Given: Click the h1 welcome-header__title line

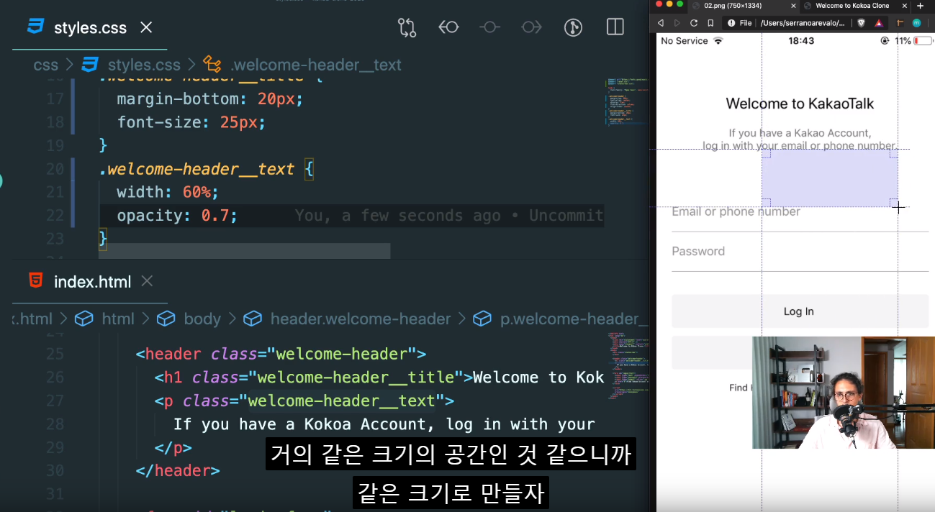Looking at the screenshot, I should [x=379, y=378].
